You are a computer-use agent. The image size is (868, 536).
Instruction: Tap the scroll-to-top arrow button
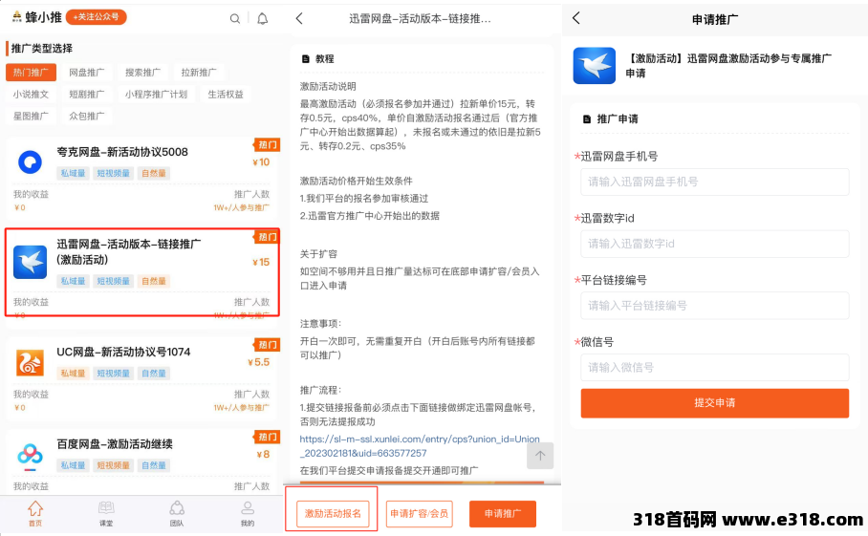(x=540, y=456)
